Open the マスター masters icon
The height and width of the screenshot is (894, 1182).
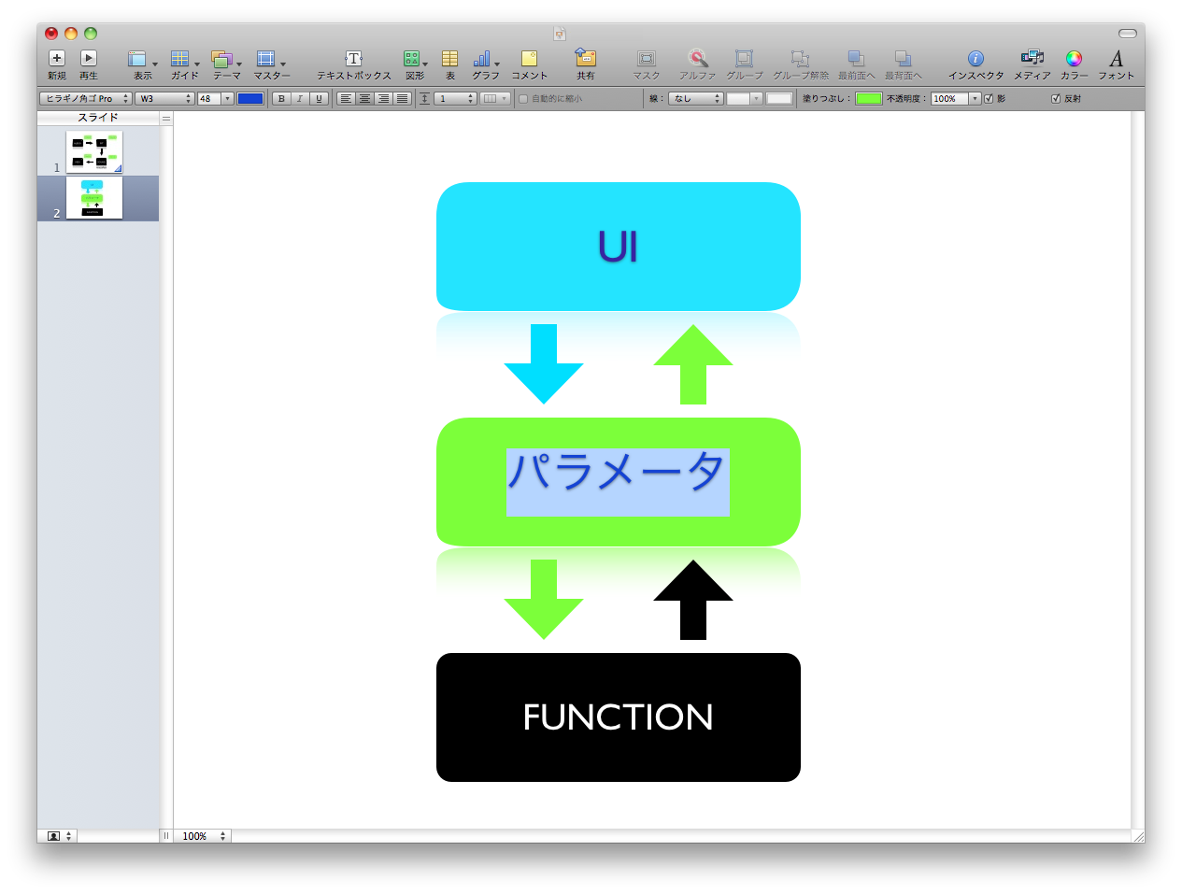(x=266, y=59)
